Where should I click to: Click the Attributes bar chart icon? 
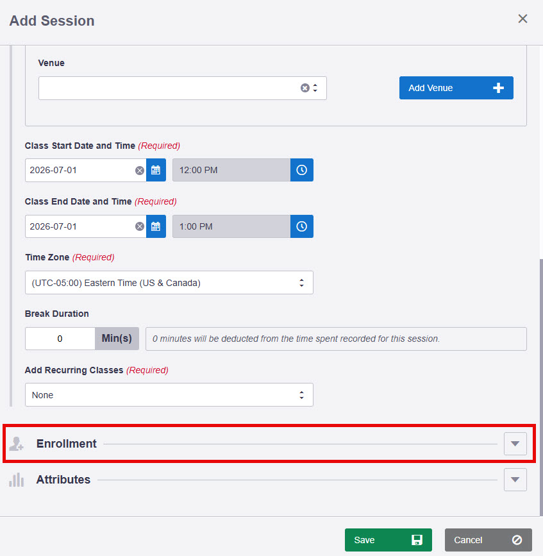[x=16, y=480]
